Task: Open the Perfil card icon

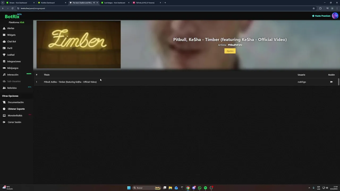Action: [4, 48]
